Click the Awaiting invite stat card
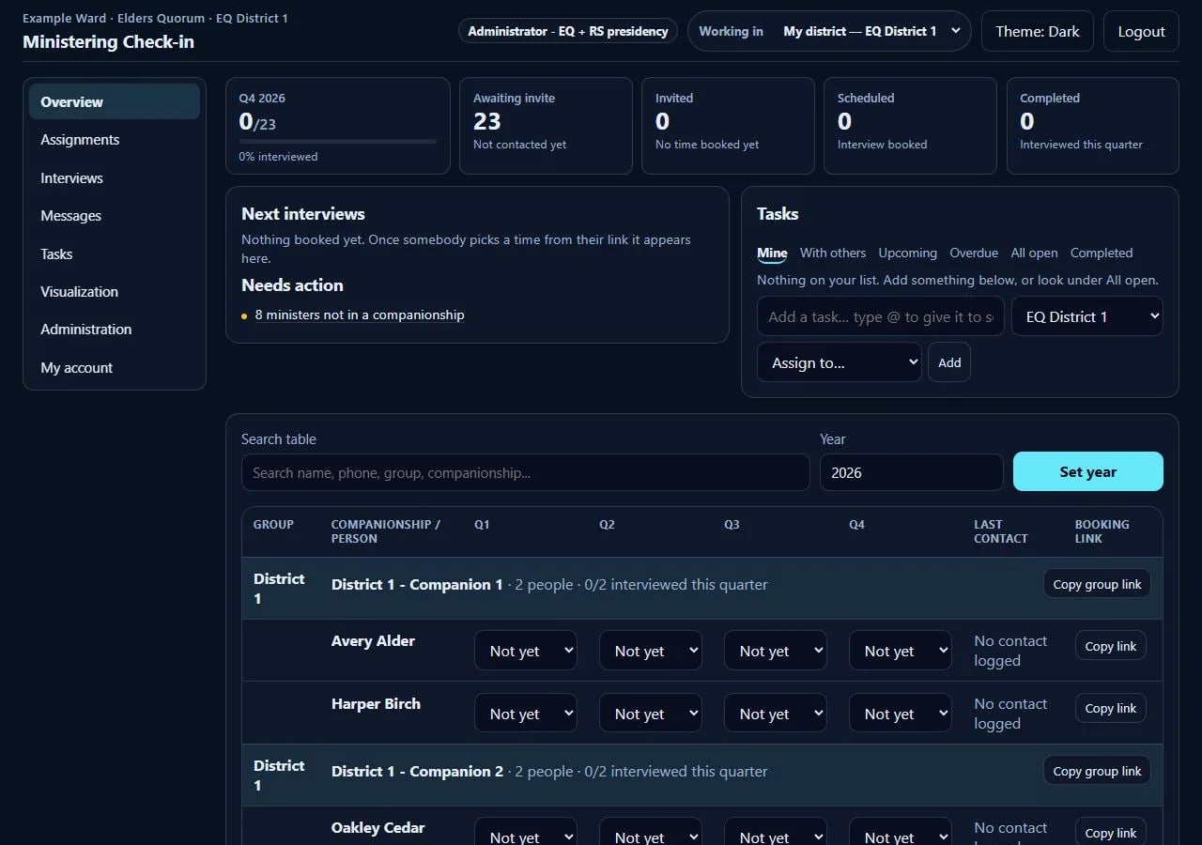Viewport: 1202px width, 845px height. point(546,126)
